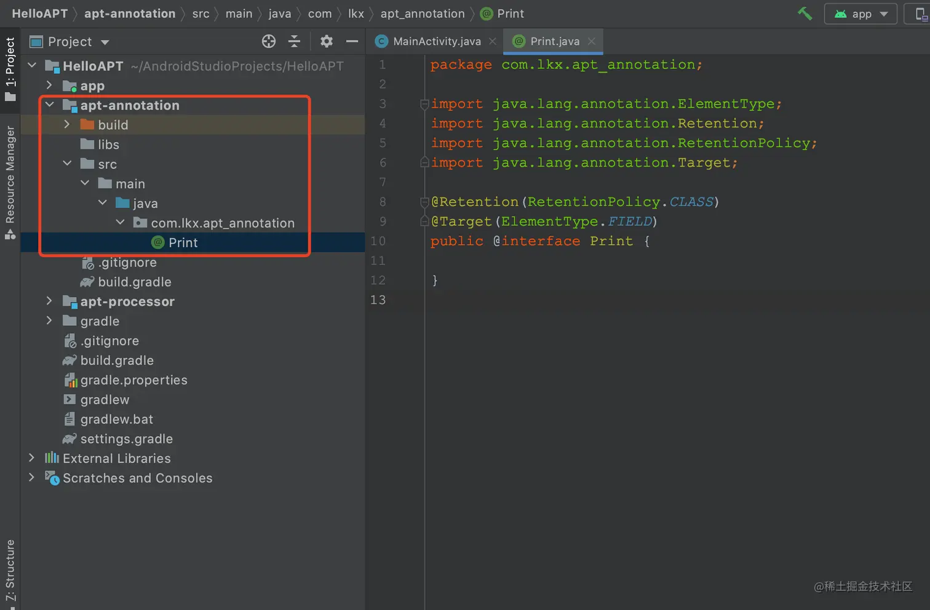Click apt-annotation in the breadcrumb bar

coord(130,14)
